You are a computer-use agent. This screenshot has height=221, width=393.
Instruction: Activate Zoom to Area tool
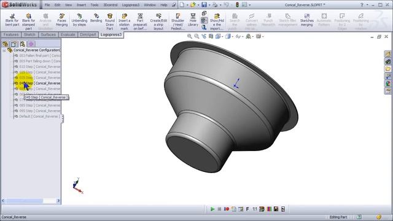[x=196, y=37]
